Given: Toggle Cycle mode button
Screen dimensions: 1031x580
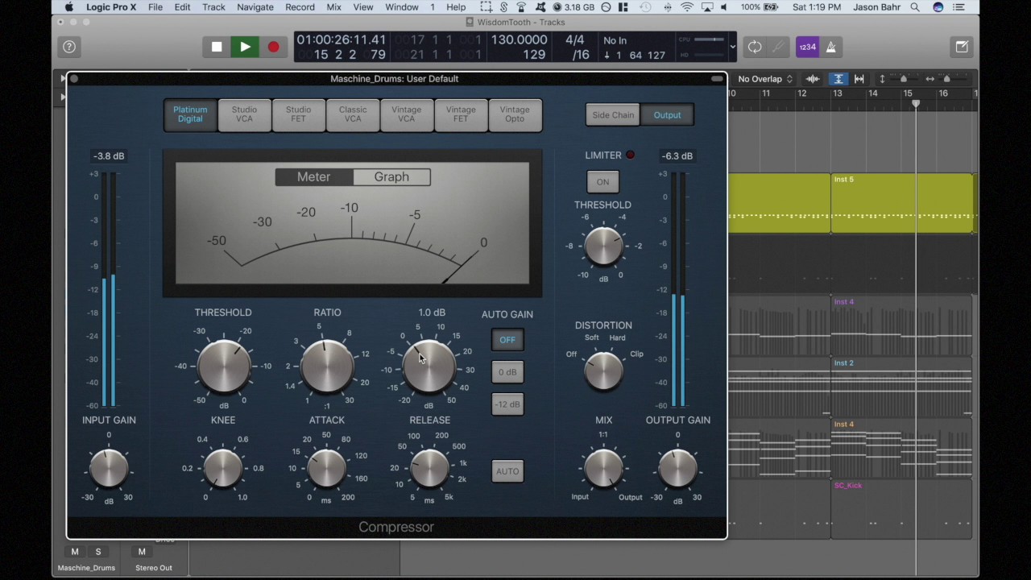Looking at the screenshot, I should coord(755,47).
